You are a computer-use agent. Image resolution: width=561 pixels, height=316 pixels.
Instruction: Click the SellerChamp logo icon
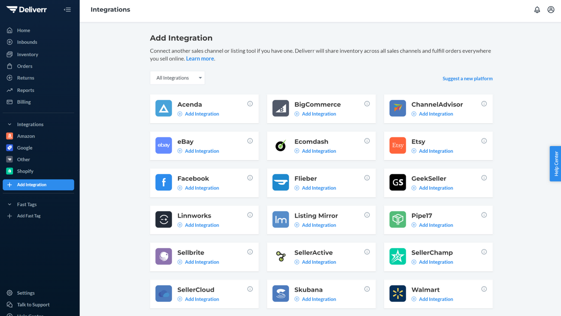(398, 257)
